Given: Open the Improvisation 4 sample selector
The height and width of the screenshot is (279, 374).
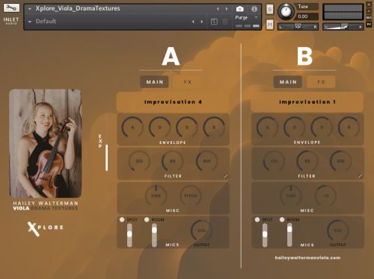Looking at the screenshot, I should coord(173,102).
